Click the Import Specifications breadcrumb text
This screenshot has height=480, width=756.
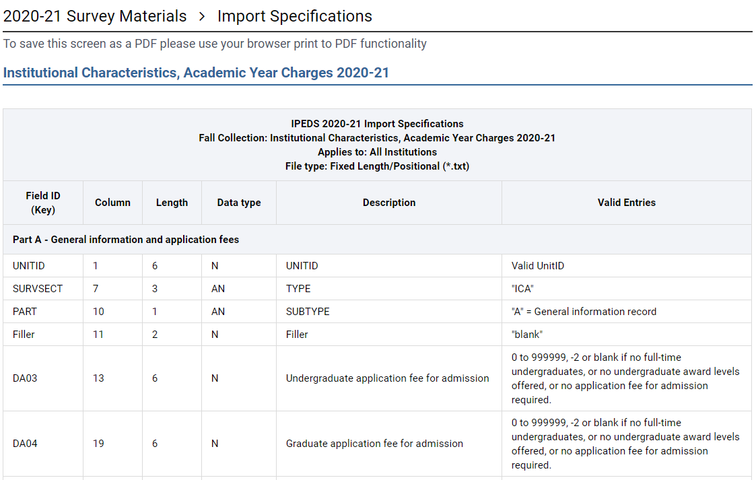tap(294, 16)
